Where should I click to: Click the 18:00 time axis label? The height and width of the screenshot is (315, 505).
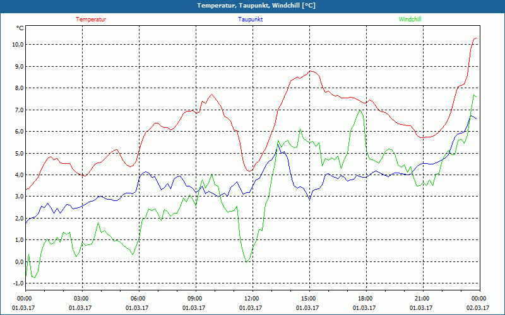[x=366, y=299]
